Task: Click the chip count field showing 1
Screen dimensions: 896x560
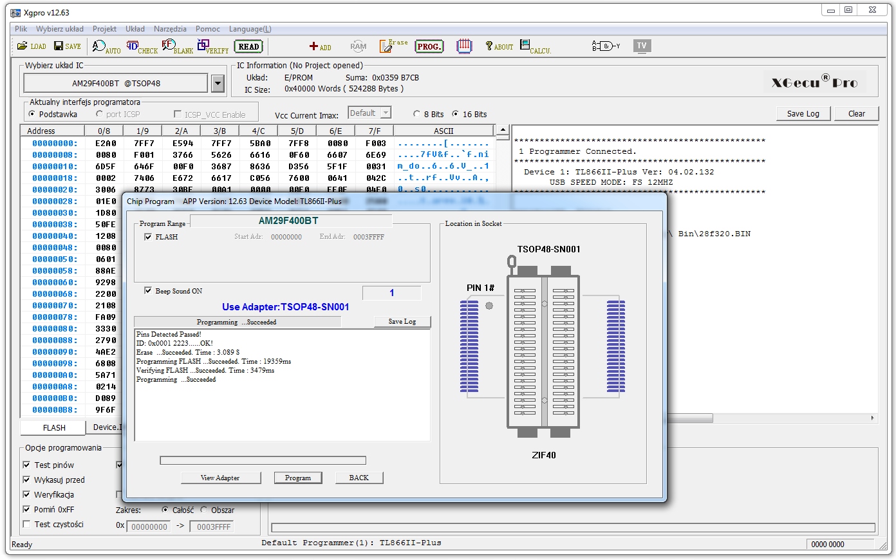Action: pyautogui.click(x=392, y=293)
